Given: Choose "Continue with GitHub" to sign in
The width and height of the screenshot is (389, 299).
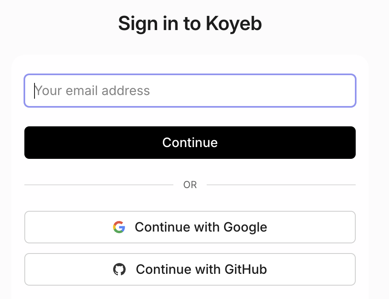Looking at the screenshot, I should [190, 269].
